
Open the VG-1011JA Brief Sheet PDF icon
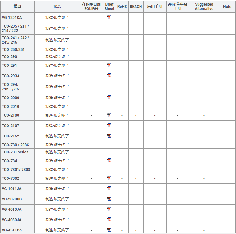point(109,189)
